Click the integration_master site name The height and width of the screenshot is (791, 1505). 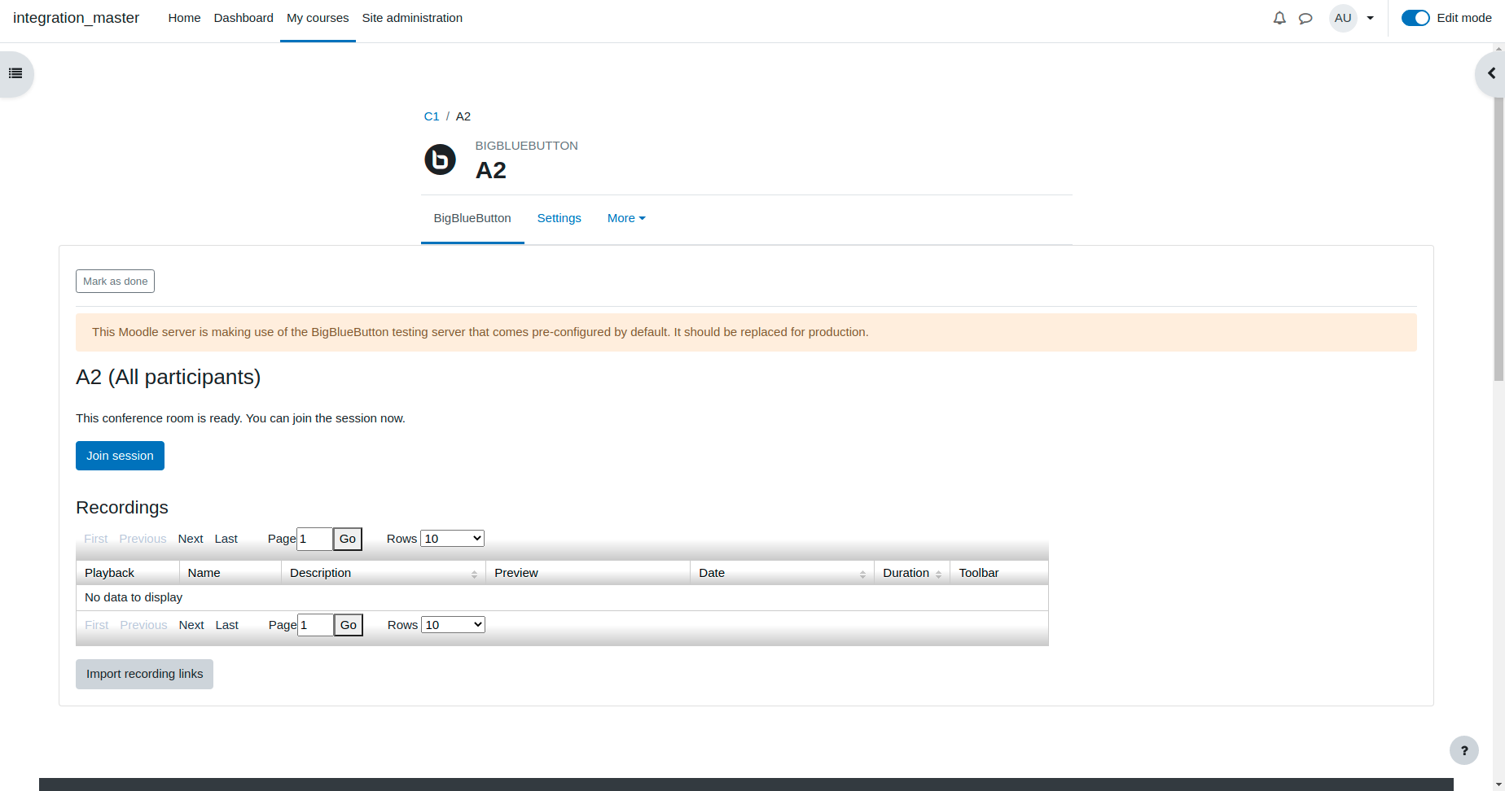point(76,18)
